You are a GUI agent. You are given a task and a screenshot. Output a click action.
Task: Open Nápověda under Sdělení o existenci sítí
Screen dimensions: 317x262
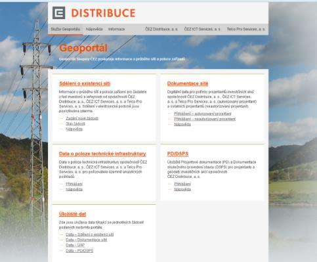click(x=74, y=129)
